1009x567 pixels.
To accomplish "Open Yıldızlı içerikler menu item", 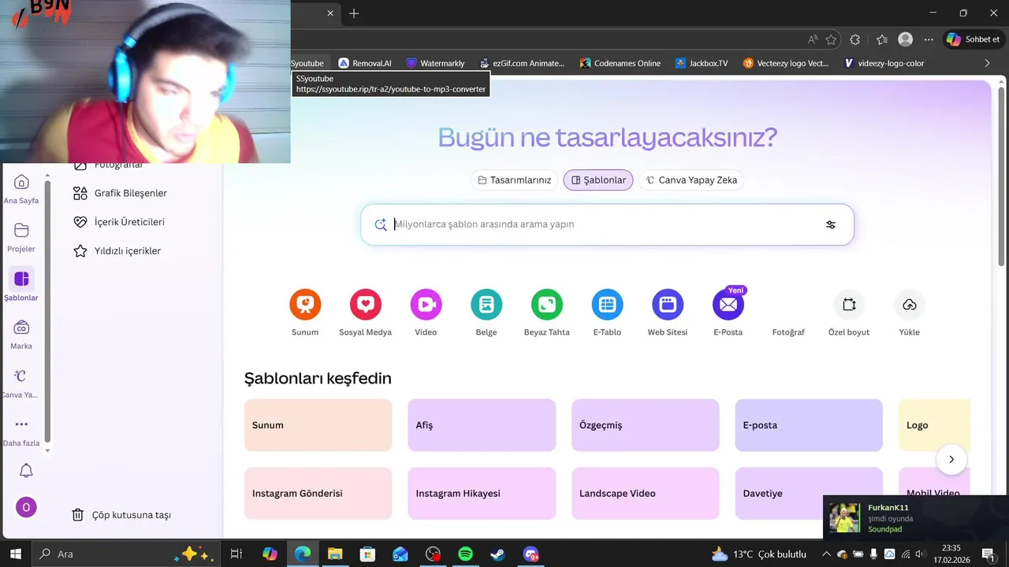I will (117, 251).
